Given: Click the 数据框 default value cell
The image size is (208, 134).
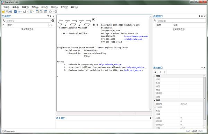Looking at the screenshot, I should tap(191, 104).
